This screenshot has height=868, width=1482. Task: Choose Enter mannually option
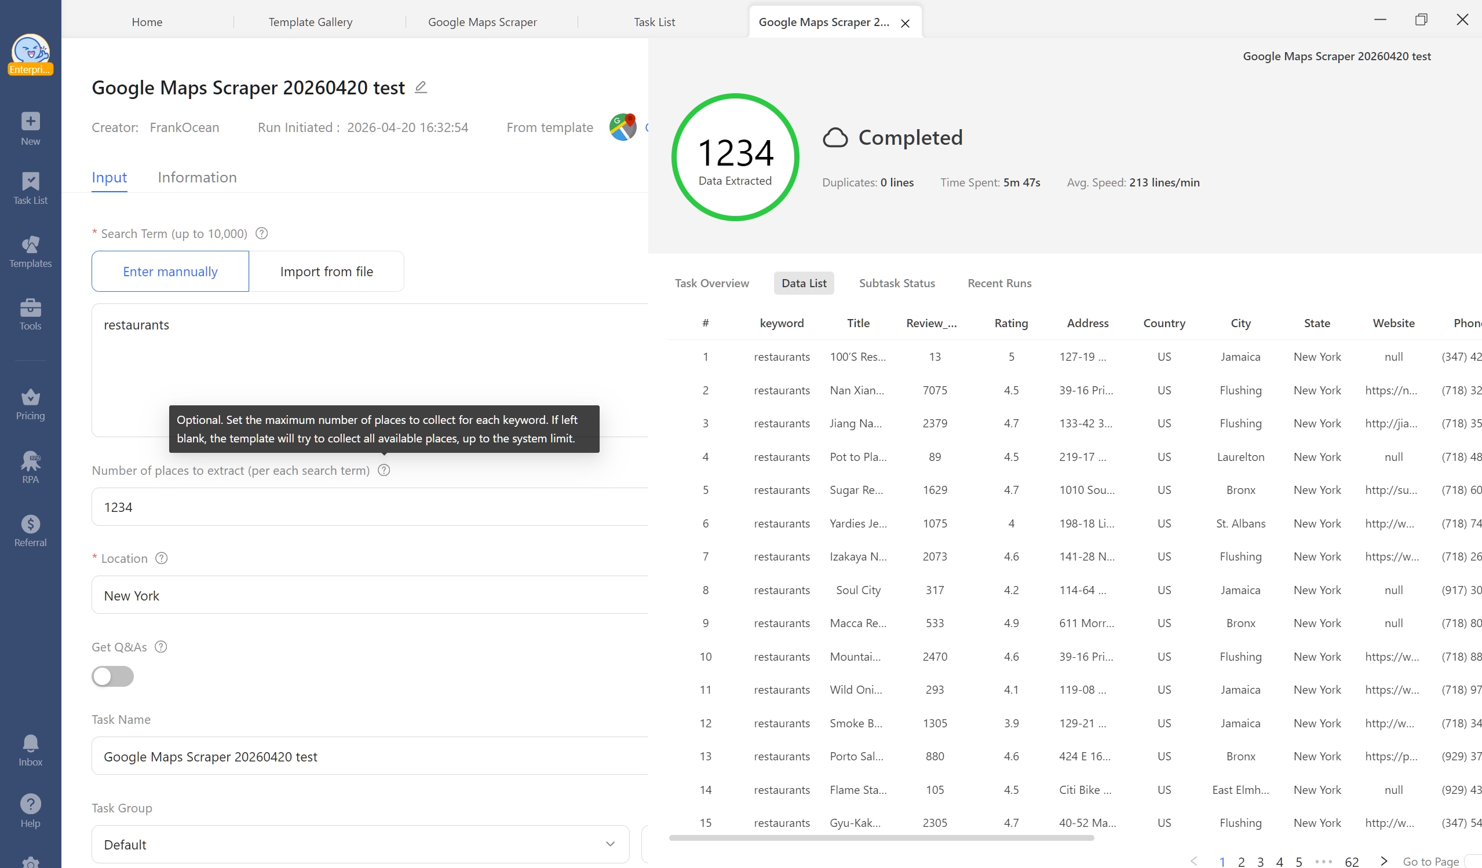pyautogui.click(x=170, y=272)
